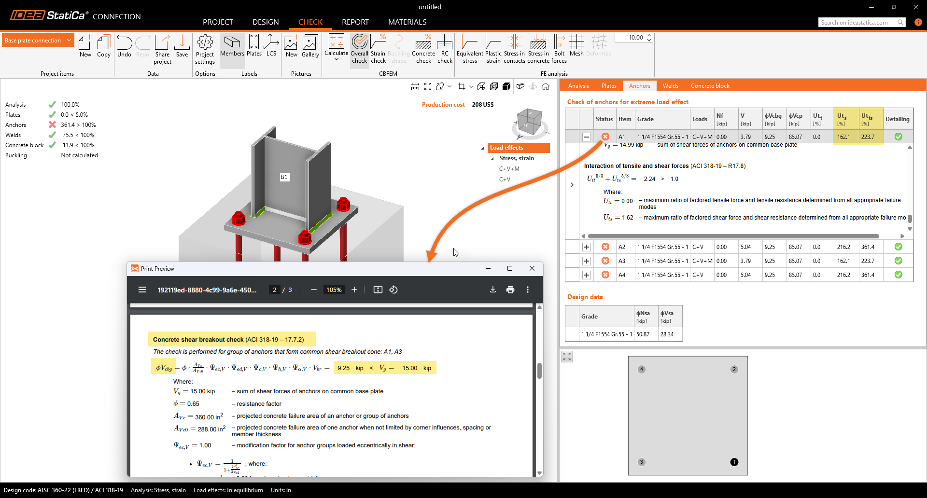This screenshot has height=498, width=927.
Task: Print the document from Print Preview
Action: click(x=510, y=290)
